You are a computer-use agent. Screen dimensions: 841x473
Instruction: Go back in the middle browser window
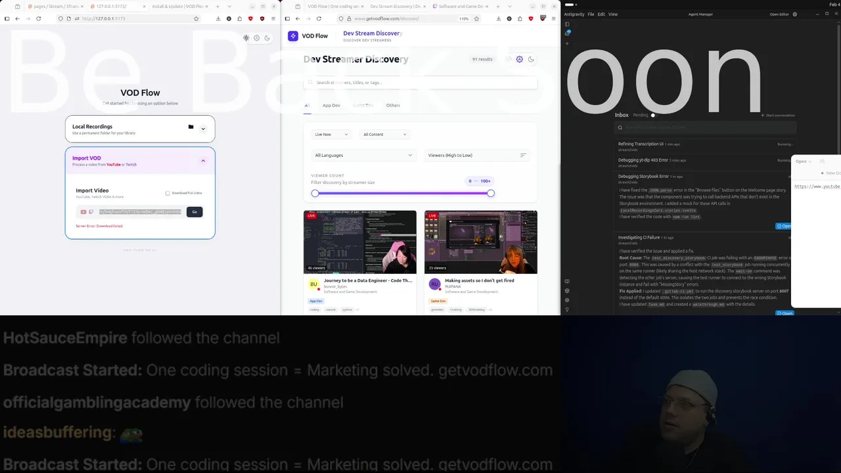point(298,18)
